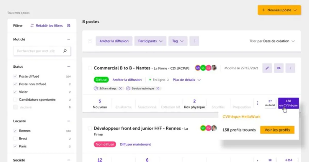Click the magnifier icon in keyword search
309x162 pixels.
65,51
